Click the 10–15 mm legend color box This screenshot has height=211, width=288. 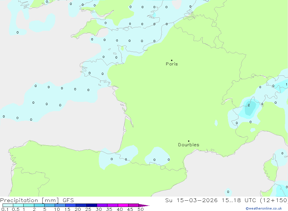pos(60,205)
